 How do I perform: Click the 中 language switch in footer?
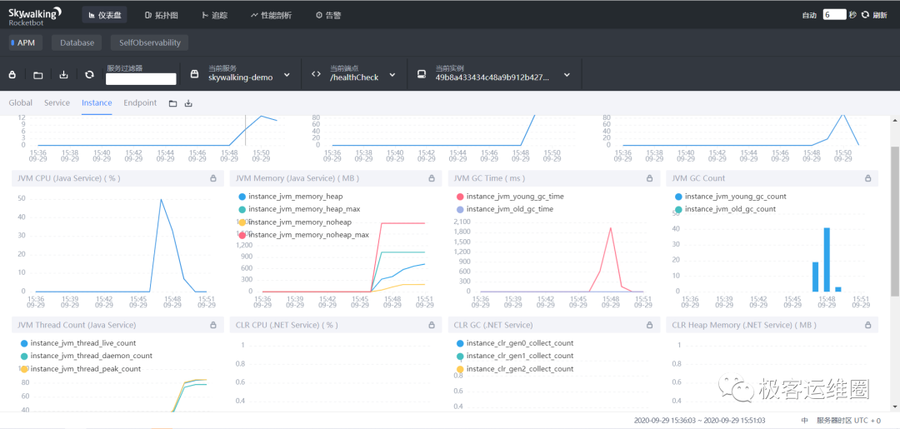[x=805, y=421]
